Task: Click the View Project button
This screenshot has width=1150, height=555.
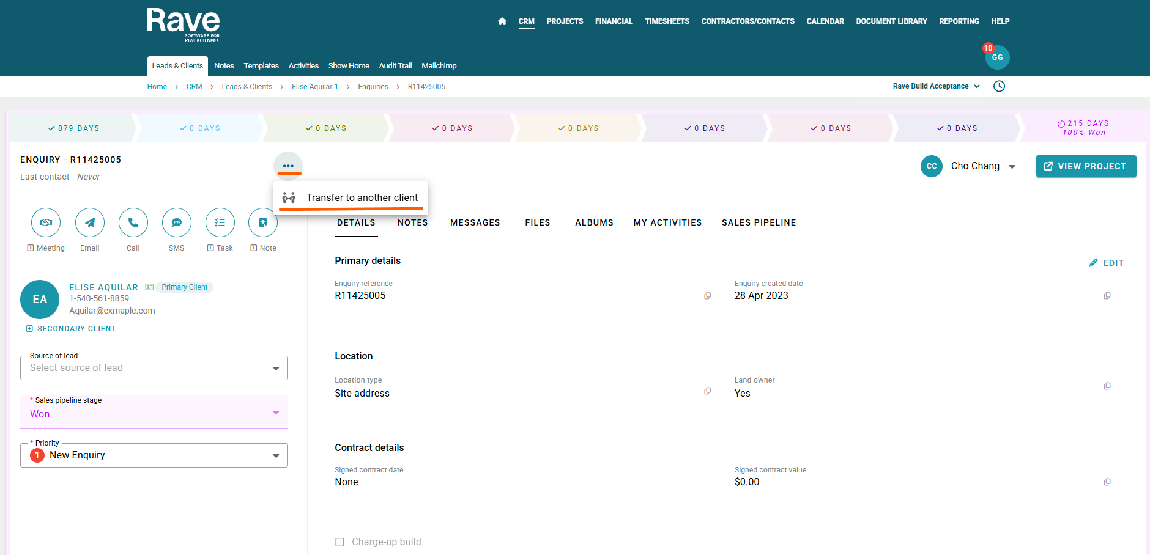Action: [1086, 166]
